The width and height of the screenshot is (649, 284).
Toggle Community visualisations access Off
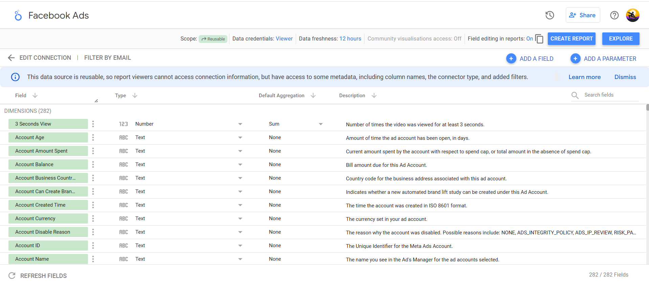pos(457,39)
